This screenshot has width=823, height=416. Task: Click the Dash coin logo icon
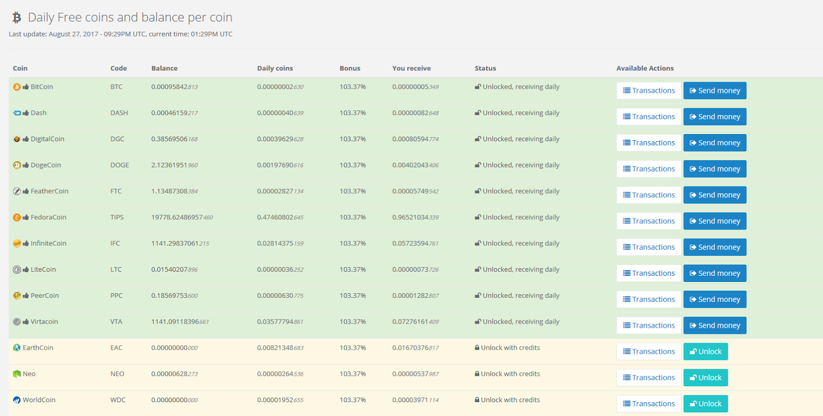pos(17,113)
